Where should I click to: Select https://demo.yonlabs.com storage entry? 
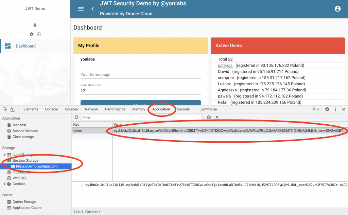point(37,166)
